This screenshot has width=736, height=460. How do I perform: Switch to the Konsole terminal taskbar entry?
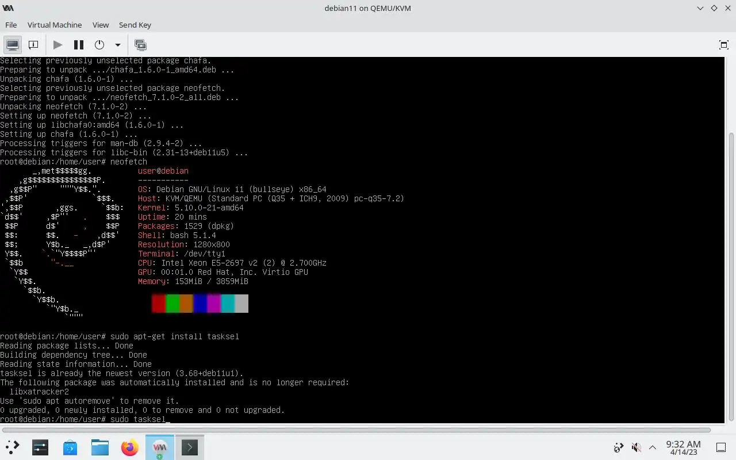click(190, 447)
